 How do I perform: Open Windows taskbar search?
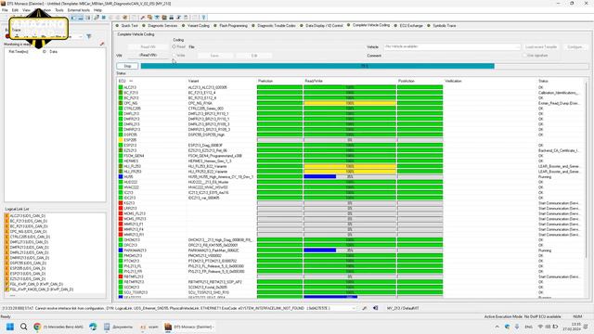click(23, 327)
